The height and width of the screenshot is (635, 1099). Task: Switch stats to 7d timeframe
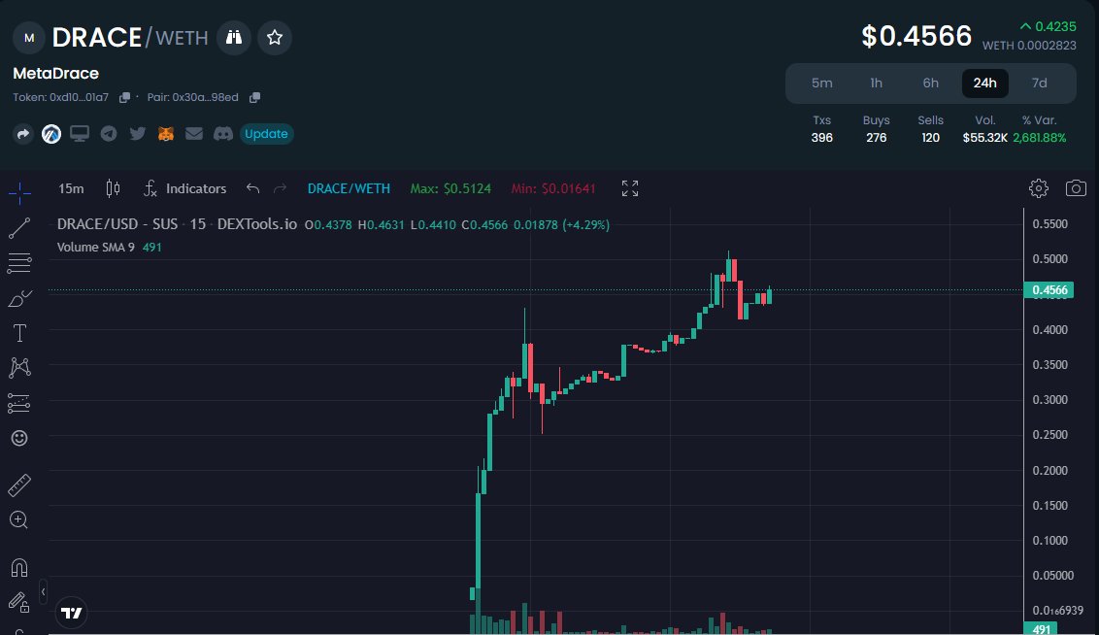pos(1040,83)
